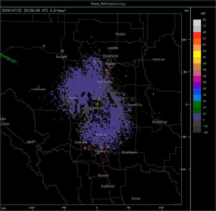The height and width of the screenshot is (211, 216).
Task: Click the RockyMH label
Action: pos(61,57)
